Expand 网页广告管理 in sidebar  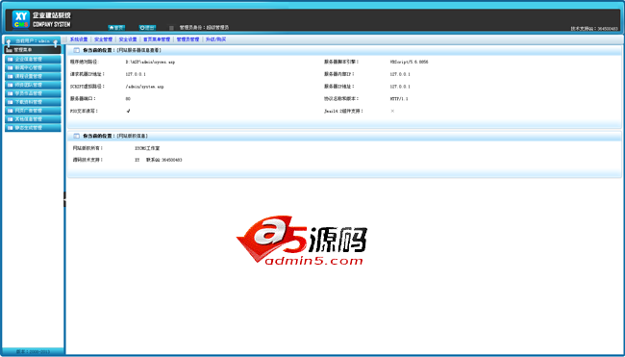pos(33,111)
